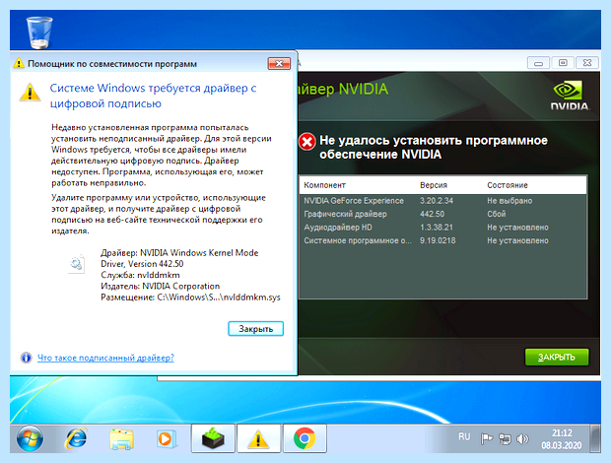Screen dimensions: 611x463
Task: Open the clock showing 21:12
Action: point(562,438)
